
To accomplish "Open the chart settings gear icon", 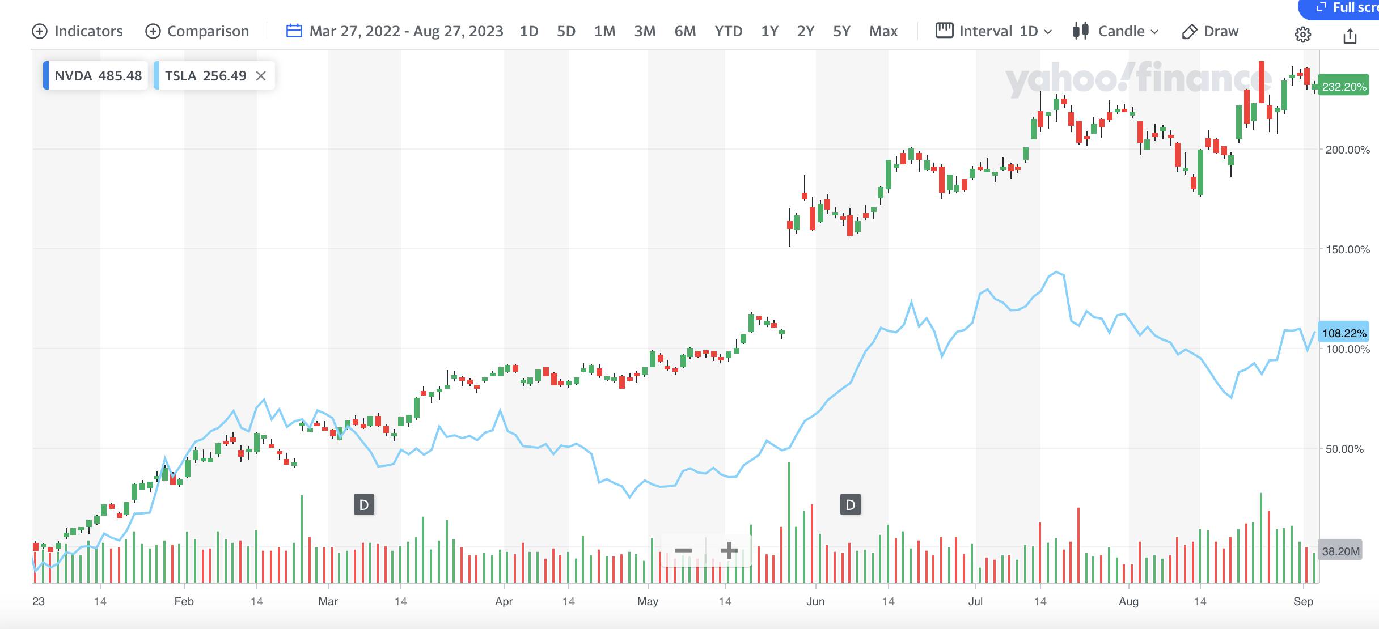I will click(x=1302, y=35).
